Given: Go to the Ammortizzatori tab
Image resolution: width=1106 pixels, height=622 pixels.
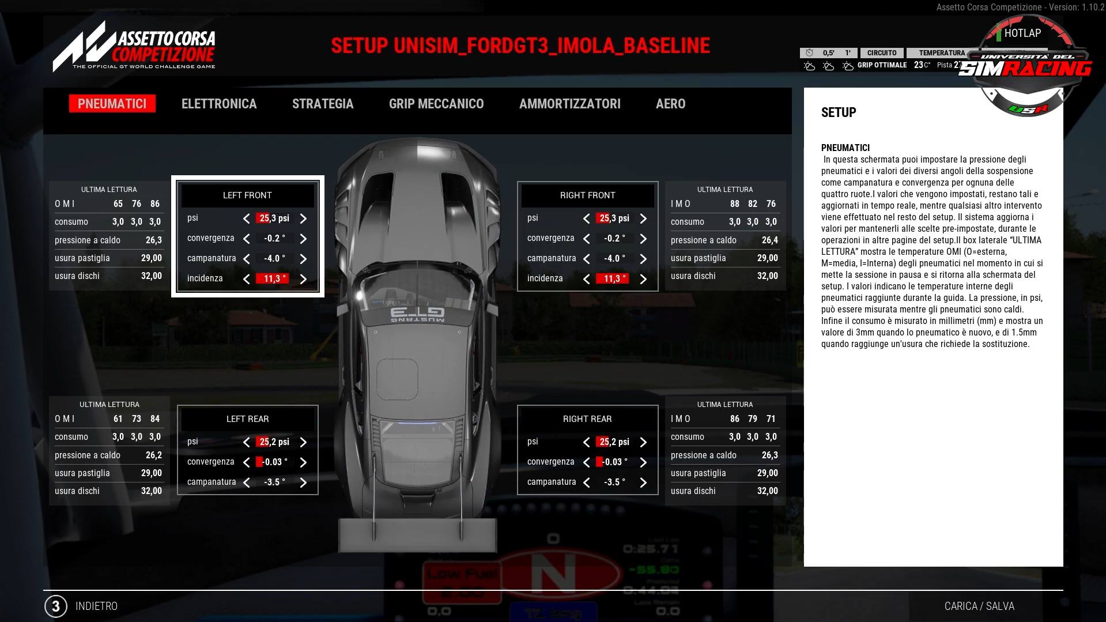Looking at the screenshot, I should 569,104.
